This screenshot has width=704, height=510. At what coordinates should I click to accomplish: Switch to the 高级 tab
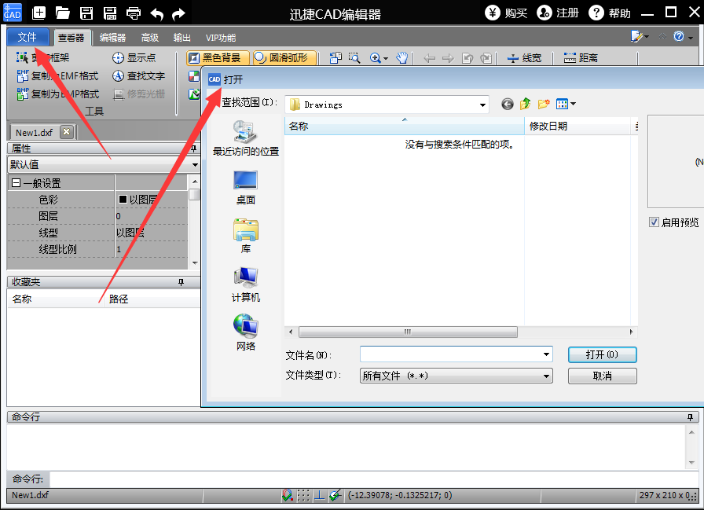click(150, 38)
